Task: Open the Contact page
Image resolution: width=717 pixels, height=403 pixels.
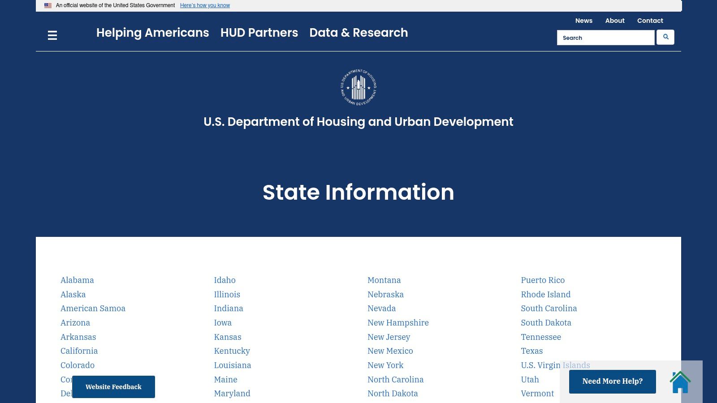Action: point(650,21)
